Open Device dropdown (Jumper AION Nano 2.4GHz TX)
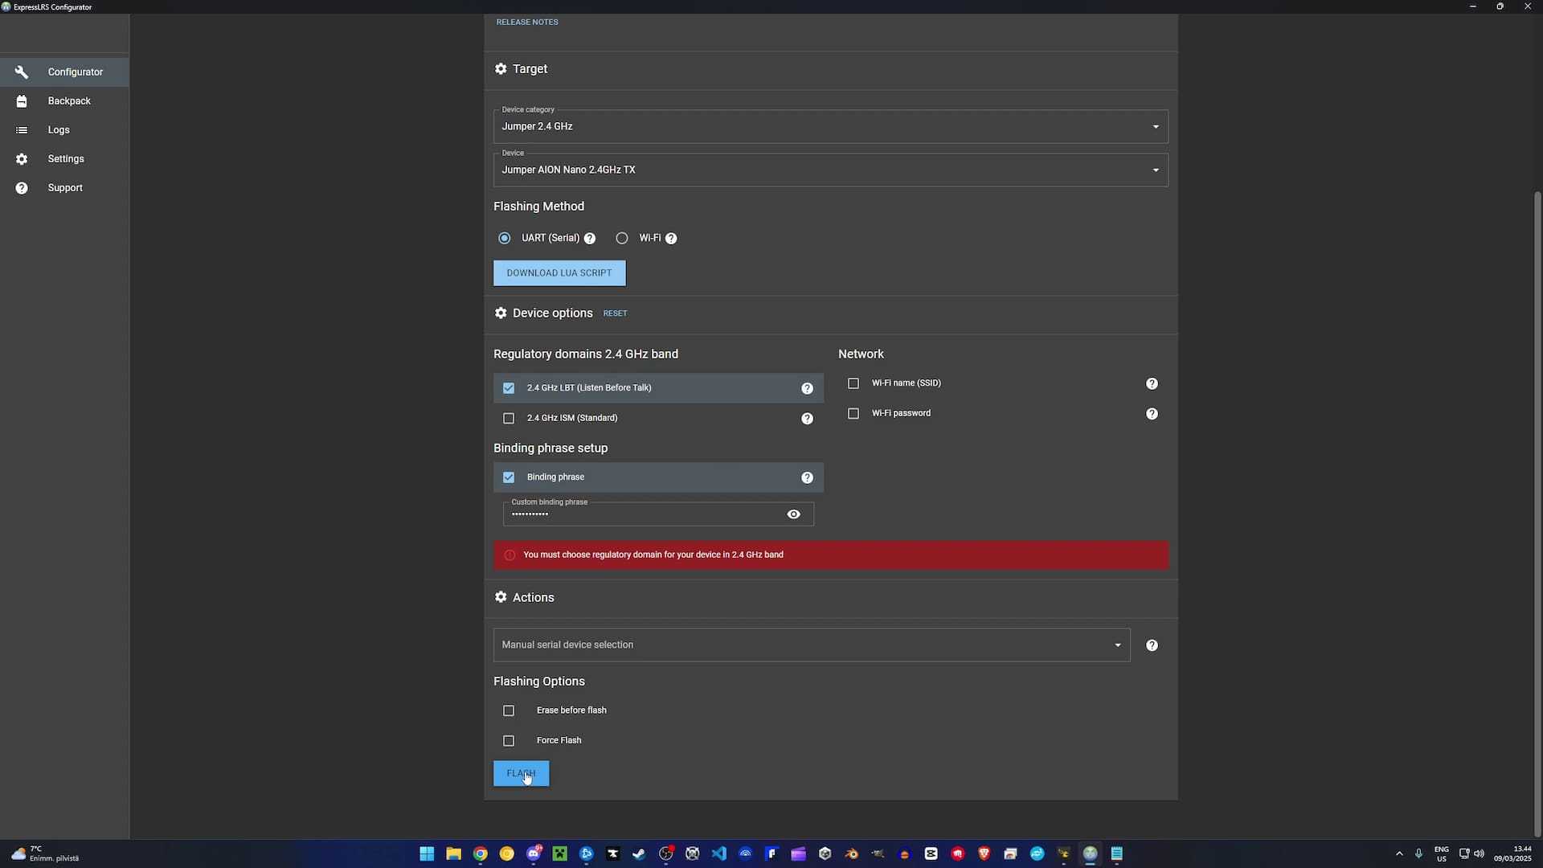The height and width of the screenshot is (868, 1543). click(830, 170)
